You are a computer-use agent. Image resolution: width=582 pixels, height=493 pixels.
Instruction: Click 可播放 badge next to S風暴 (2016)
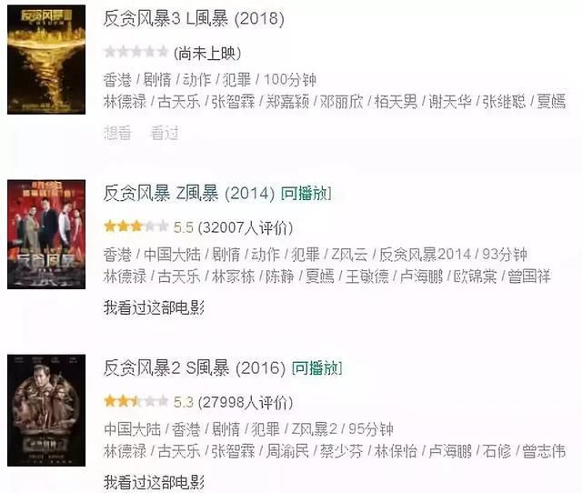click(316, 367)
